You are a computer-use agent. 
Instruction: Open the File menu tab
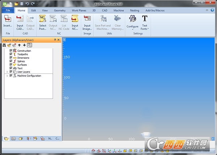click(x=8, y=10)
